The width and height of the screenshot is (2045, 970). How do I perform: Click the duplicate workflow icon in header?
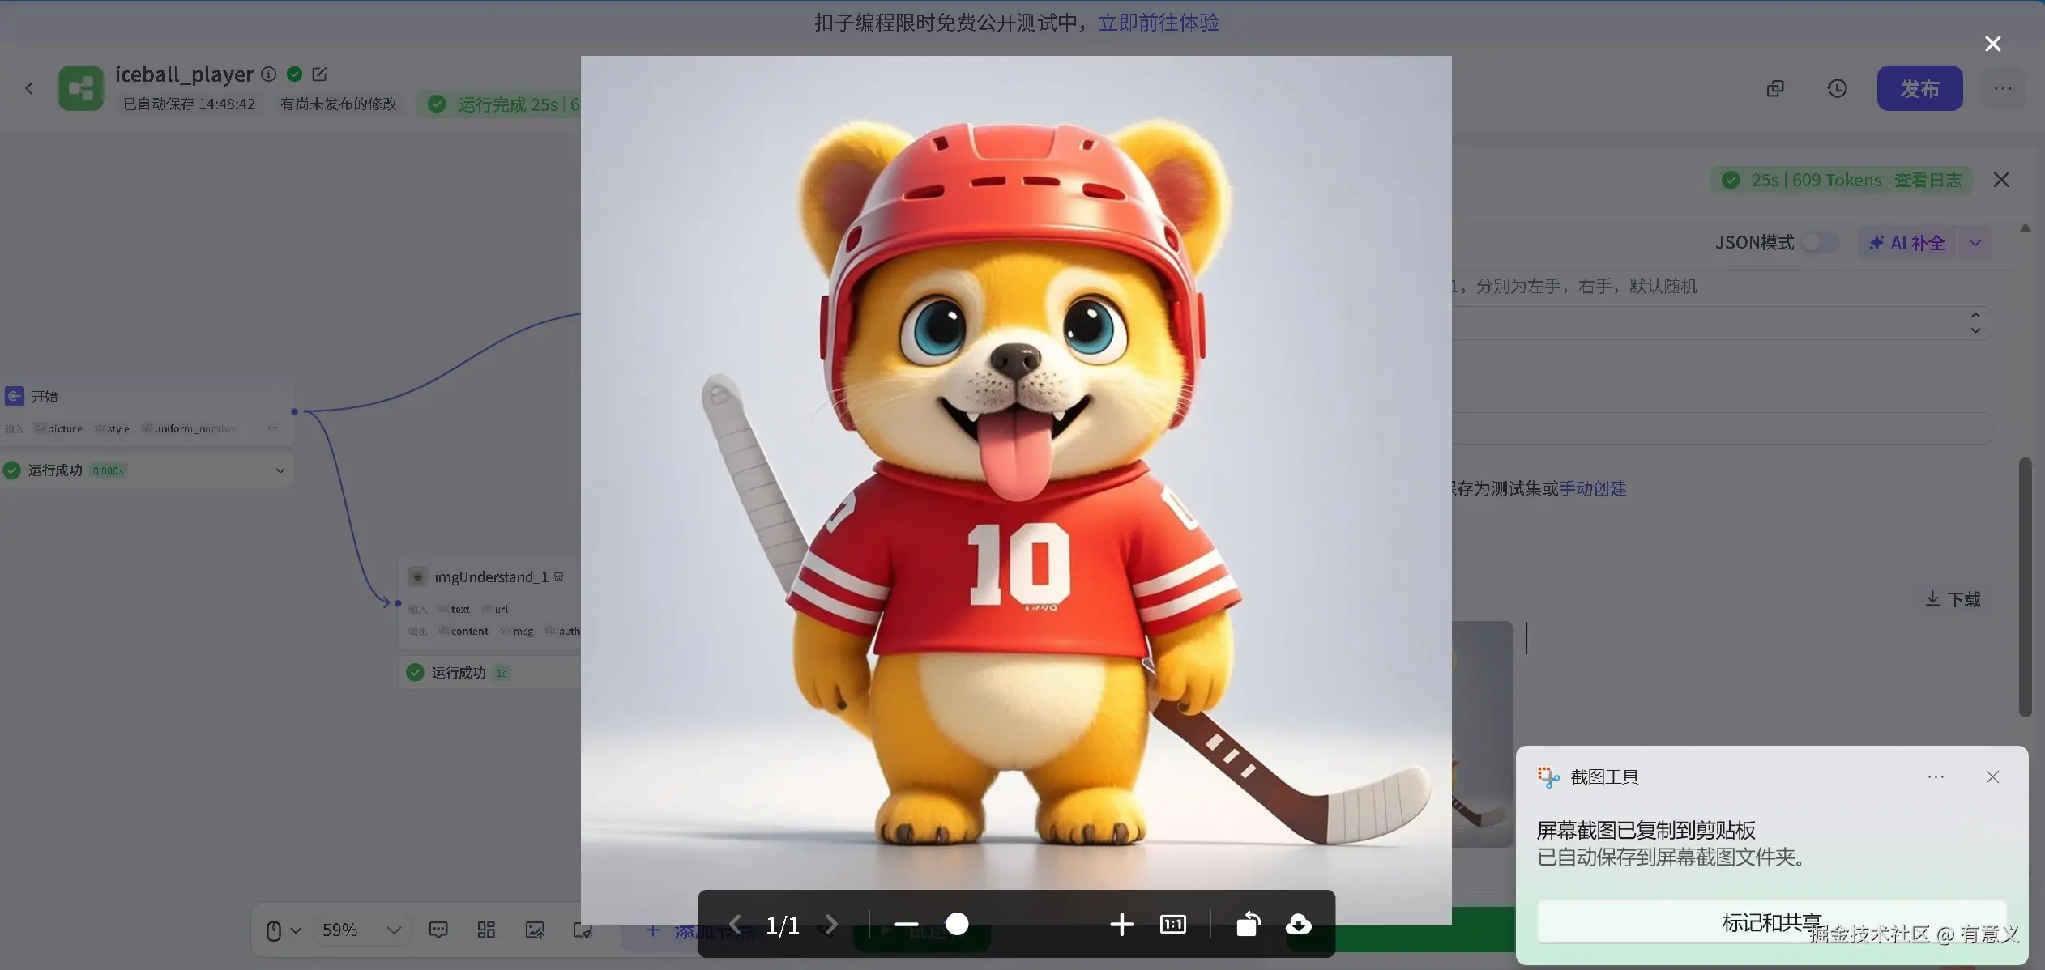(x=1775, y=88)
